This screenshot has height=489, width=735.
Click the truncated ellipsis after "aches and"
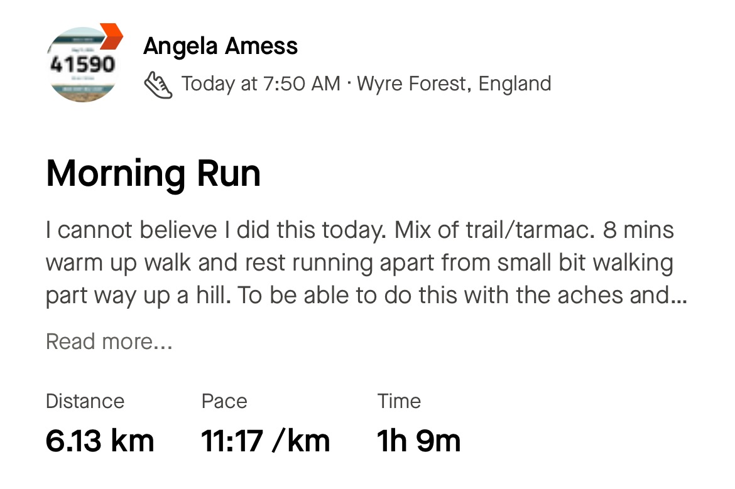(679, 296)
